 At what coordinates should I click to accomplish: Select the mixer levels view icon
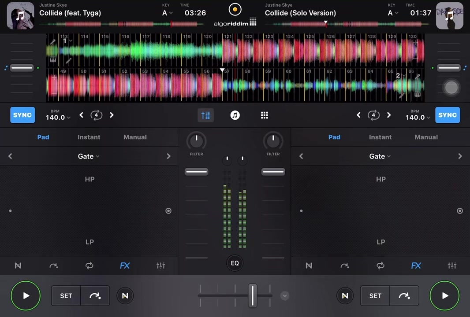point(205,115)
